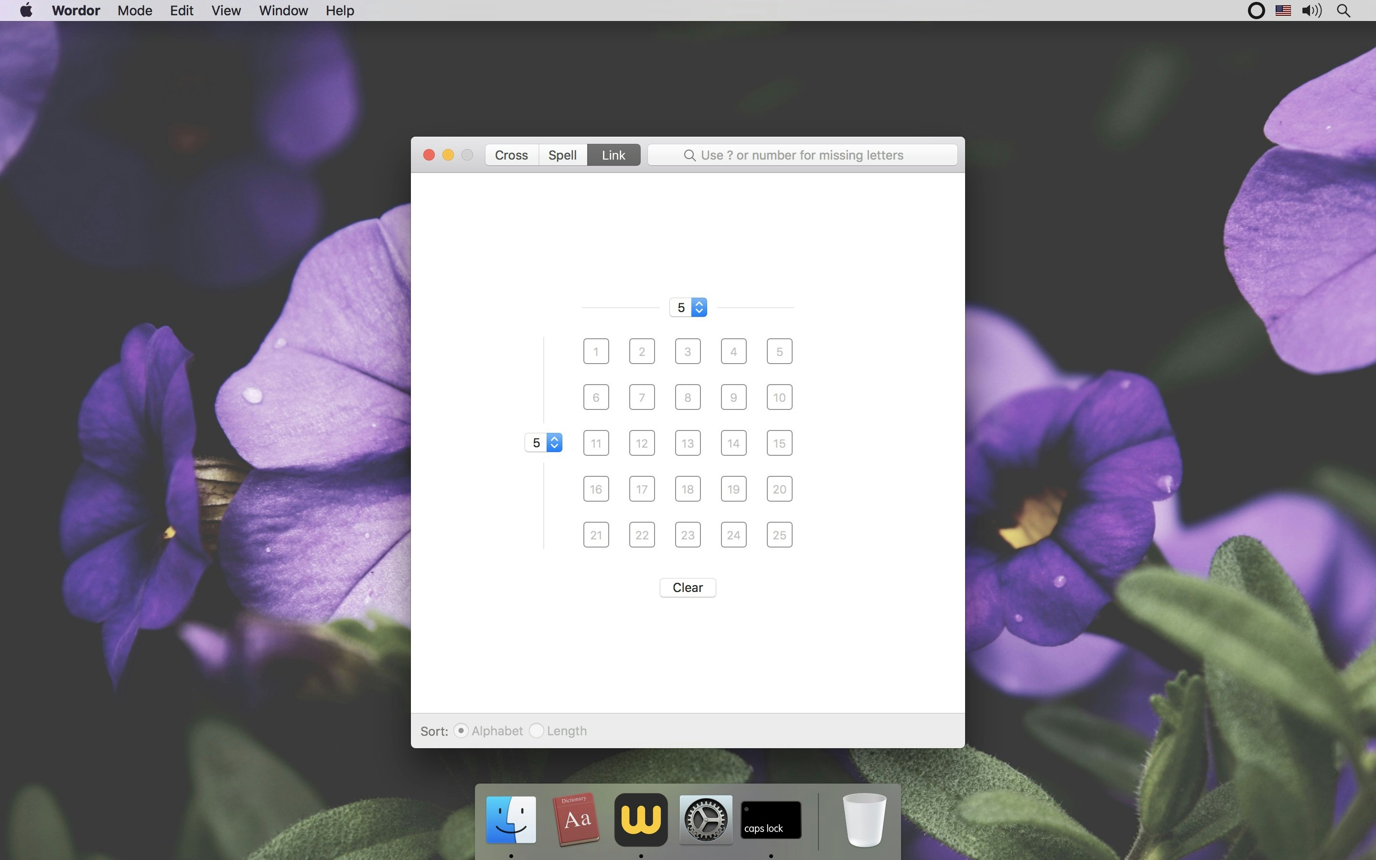Open Wordor app in the dock
The image size is (1376, 860).
point(641,819)
